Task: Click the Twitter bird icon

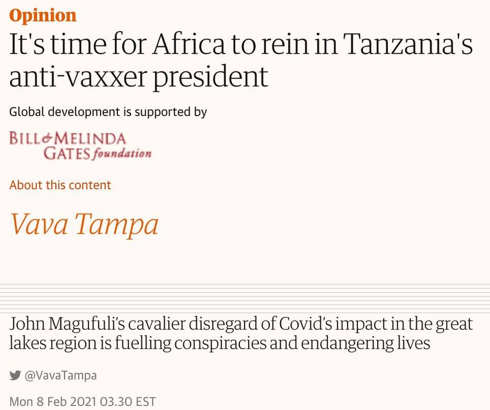Action: (x=15, y=375)
